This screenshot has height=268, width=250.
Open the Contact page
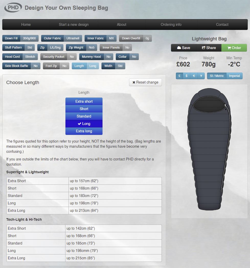coord(222,25)
